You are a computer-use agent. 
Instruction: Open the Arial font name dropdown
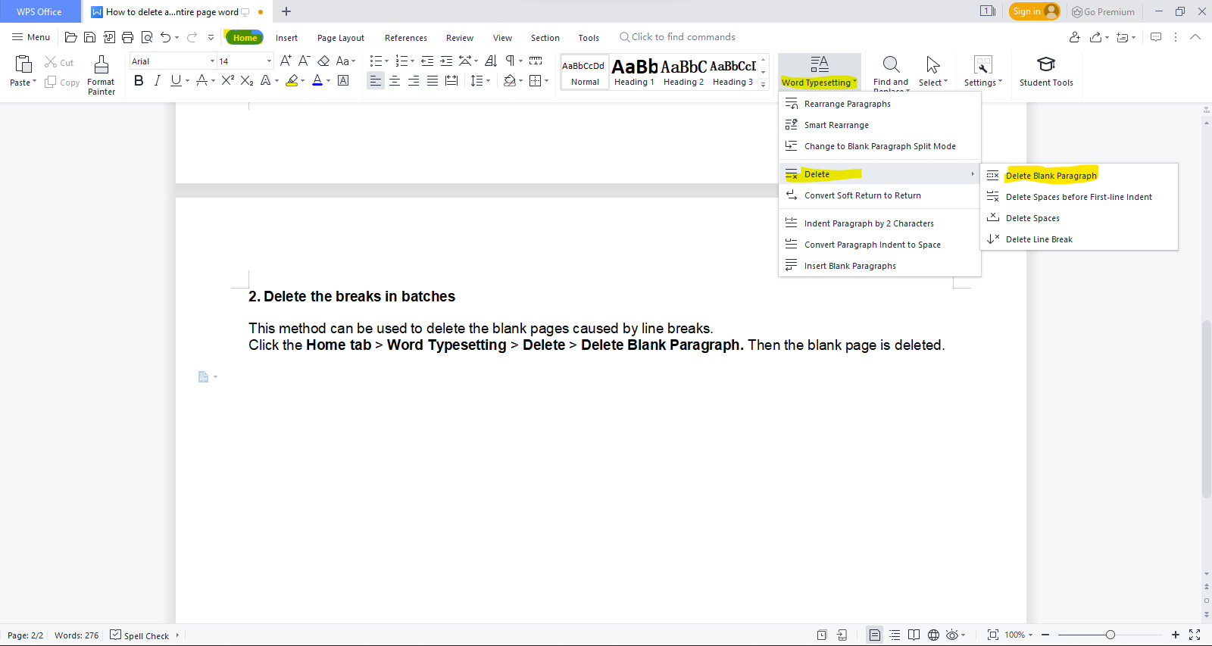pyautogui.click(x=212, y=61)
